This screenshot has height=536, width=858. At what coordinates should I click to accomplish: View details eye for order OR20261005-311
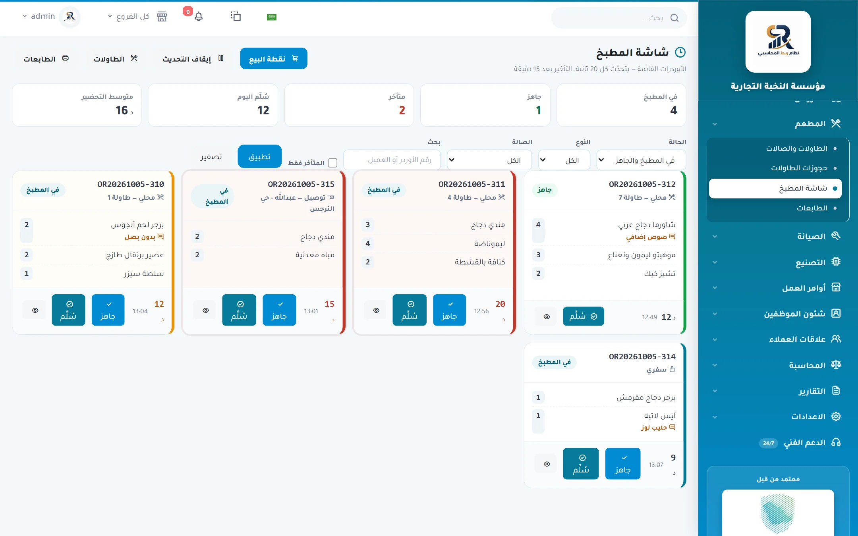point(376,310)
